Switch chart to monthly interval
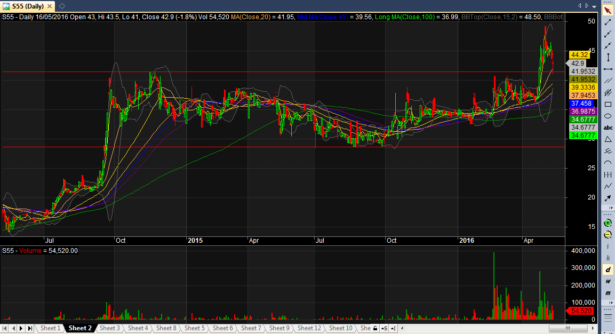Viewport: 615px width, 334px height. (x=608, y=293)
